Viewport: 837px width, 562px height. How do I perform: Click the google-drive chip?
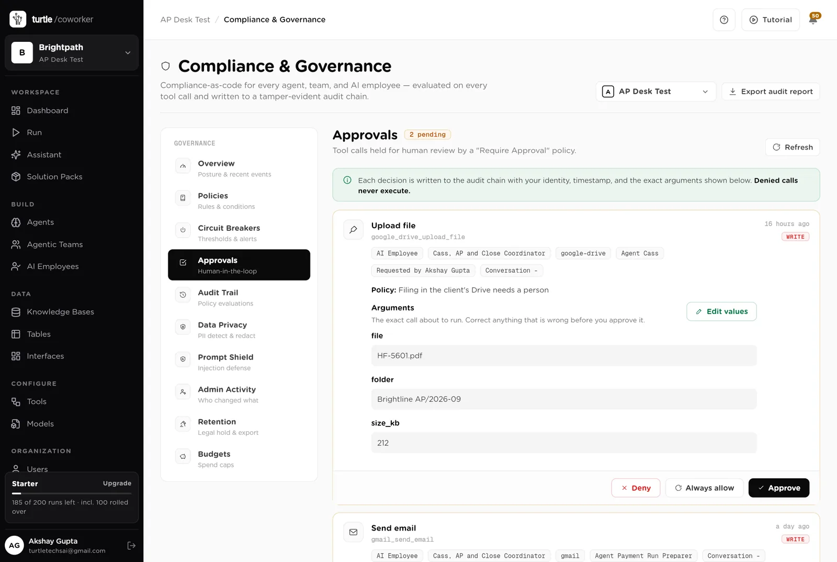[583, 253]
